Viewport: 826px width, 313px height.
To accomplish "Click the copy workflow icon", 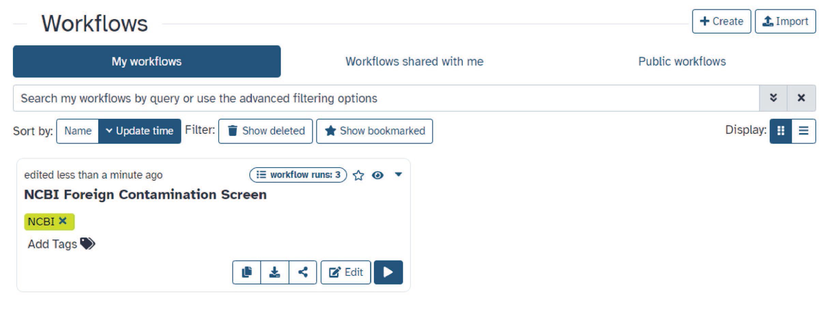I will click(x=247, y=272).
